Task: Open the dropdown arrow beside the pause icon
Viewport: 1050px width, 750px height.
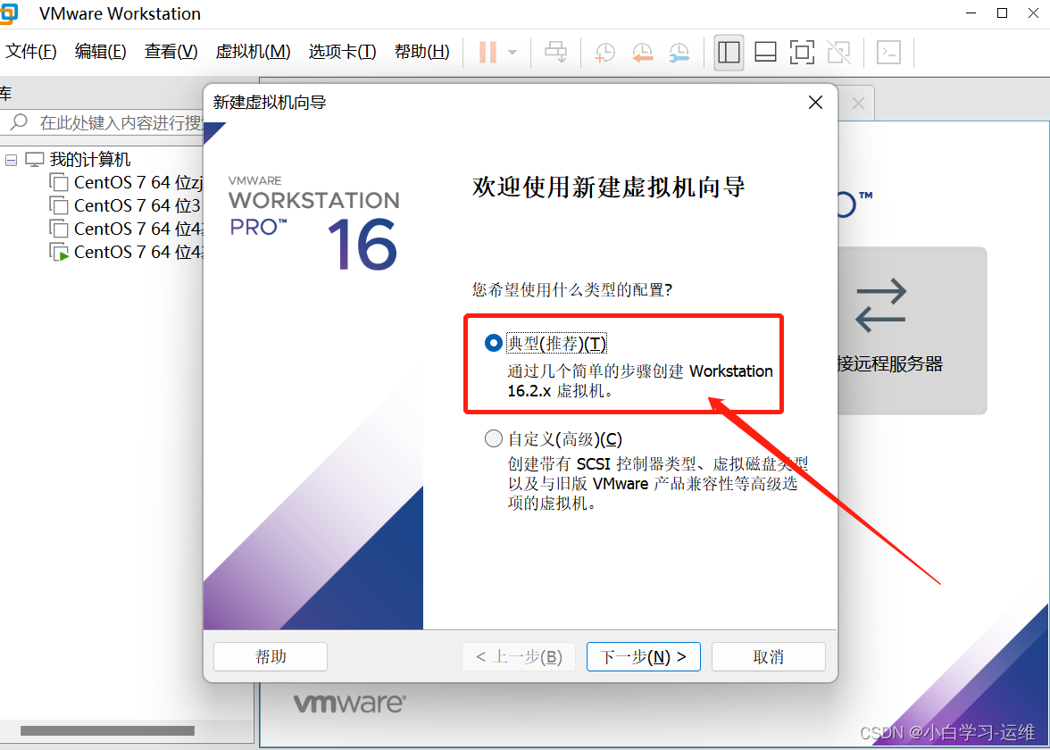Action: (x=512, y=52)
